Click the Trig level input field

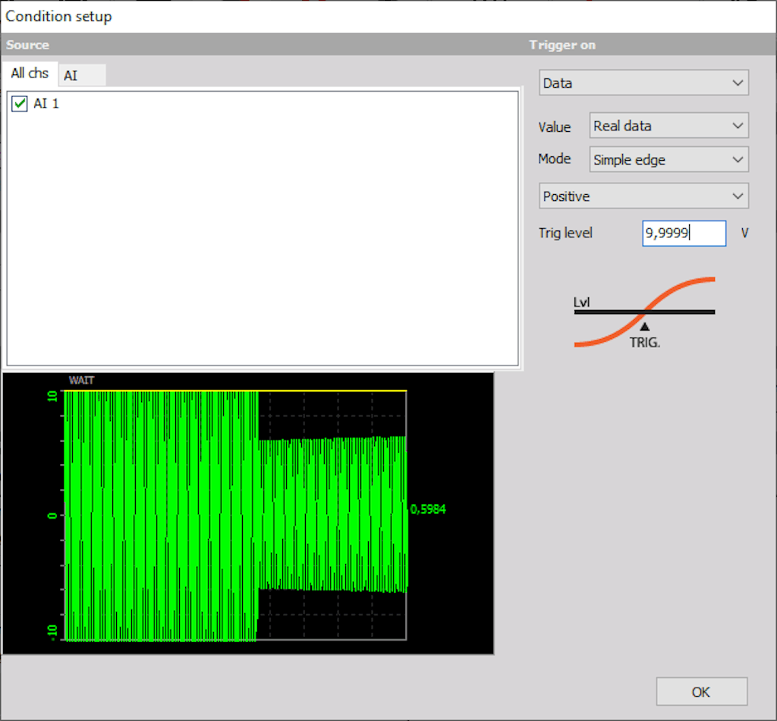(x=684, y=234)
